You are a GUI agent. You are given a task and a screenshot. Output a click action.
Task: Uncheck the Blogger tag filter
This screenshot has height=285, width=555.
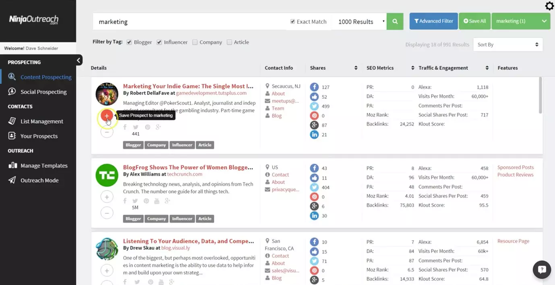[129, 42]
